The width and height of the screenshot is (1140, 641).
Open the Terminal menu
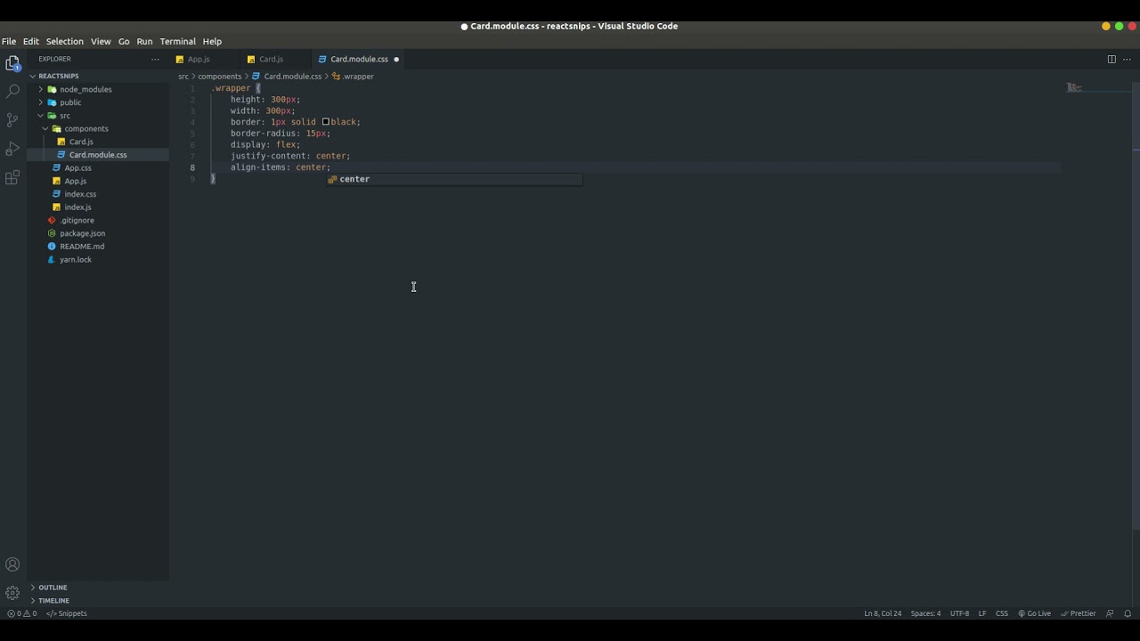[x=178, y=41]
